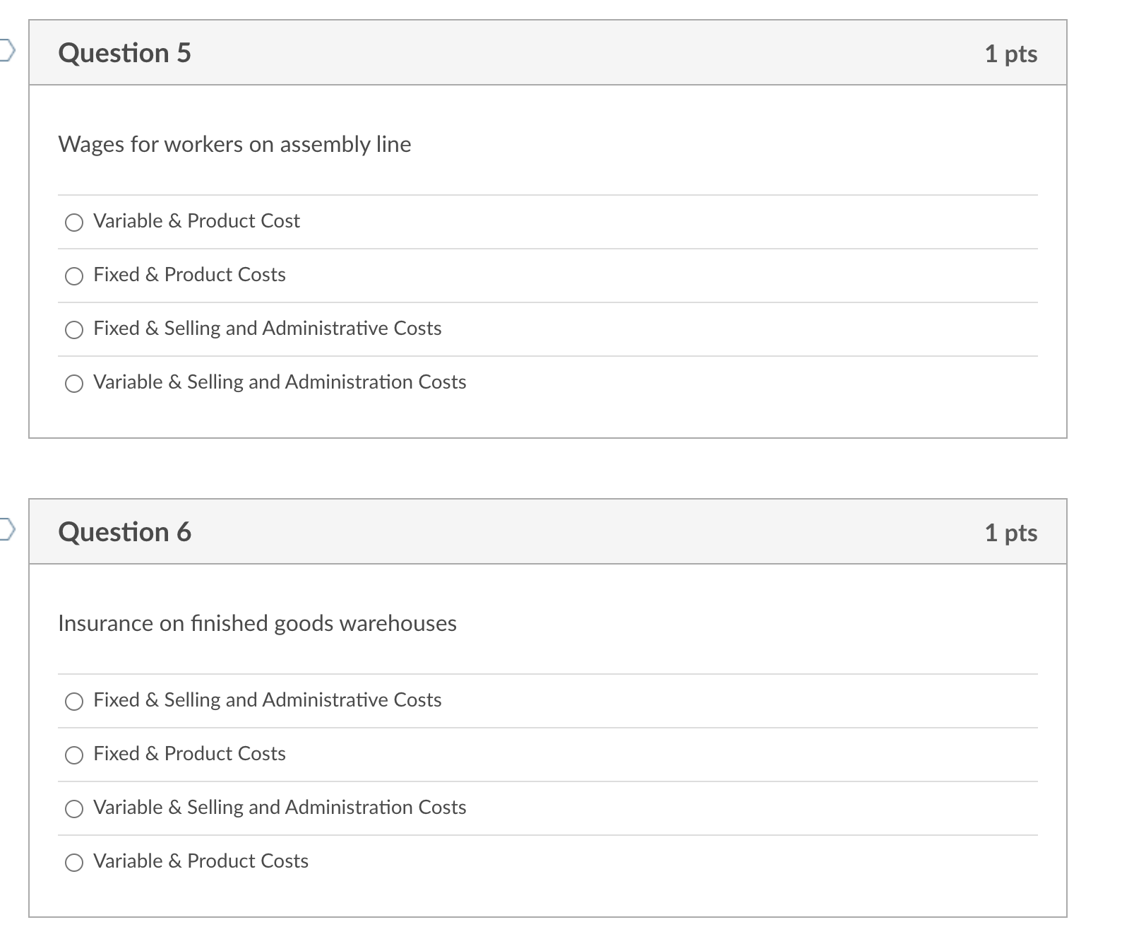Select "Variable & Selling and Administration Costs" under Question 6
This screenshot has width=1134, height=951.
[x=73, y=809]
